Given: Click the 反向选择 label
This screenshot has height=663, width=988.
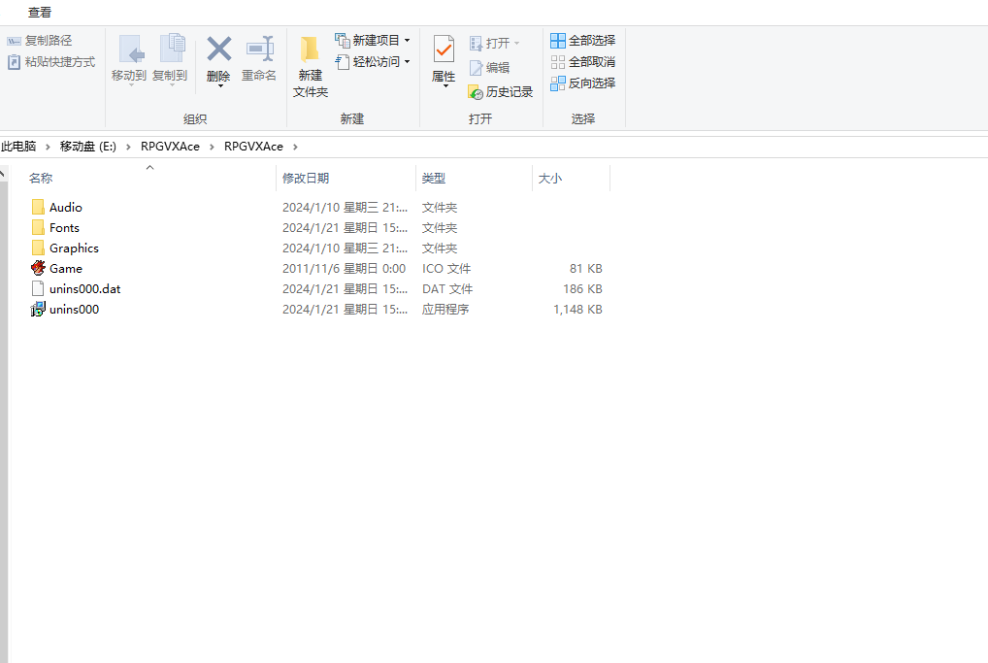Looking at the screenshot, I should coord(592,83).
